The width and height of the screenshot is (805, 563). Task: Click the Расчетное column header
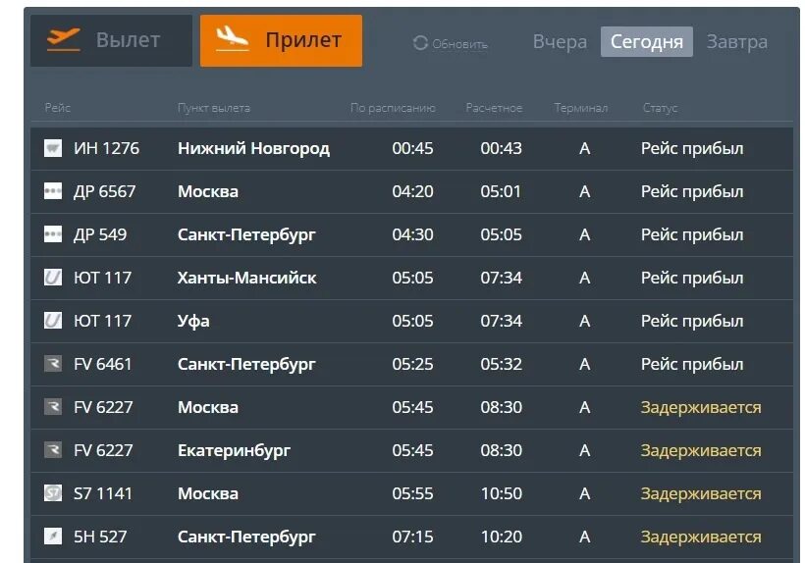[494, 108]
